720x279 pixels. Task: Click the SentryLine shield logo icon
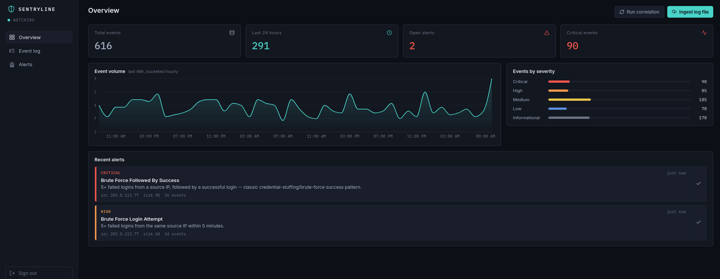pos(11,9)
